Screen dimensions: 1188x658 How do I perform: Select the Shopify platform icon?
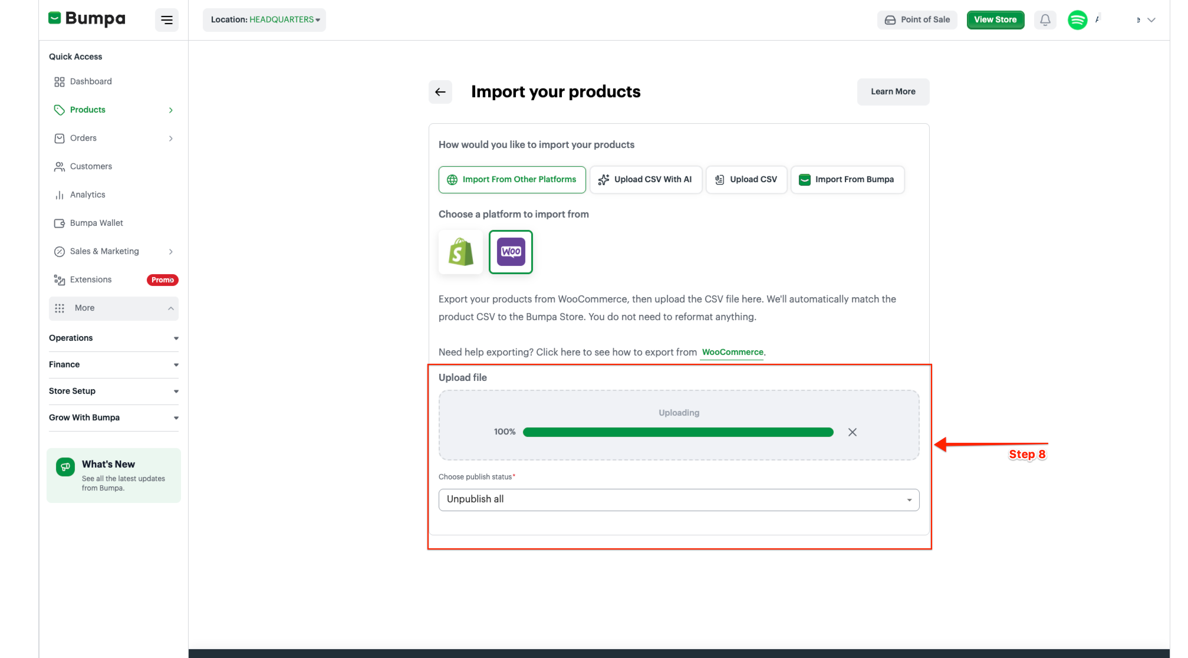coord(460,252)
